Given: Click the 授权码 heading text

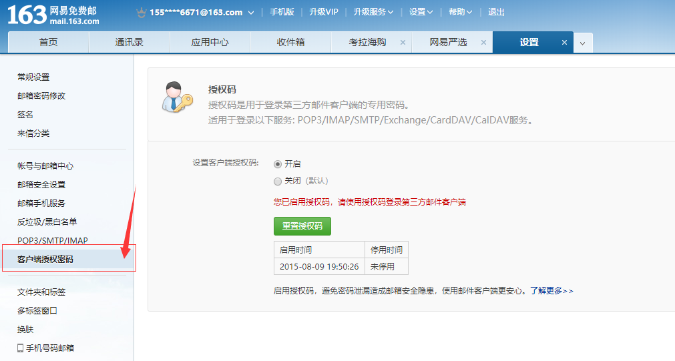Looking at the screenshot, I should (x=222, y=89).
